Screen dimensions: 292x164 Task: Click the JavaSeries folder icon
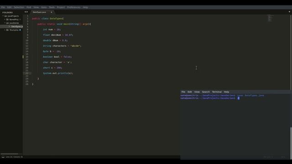(x=7, y=23)
